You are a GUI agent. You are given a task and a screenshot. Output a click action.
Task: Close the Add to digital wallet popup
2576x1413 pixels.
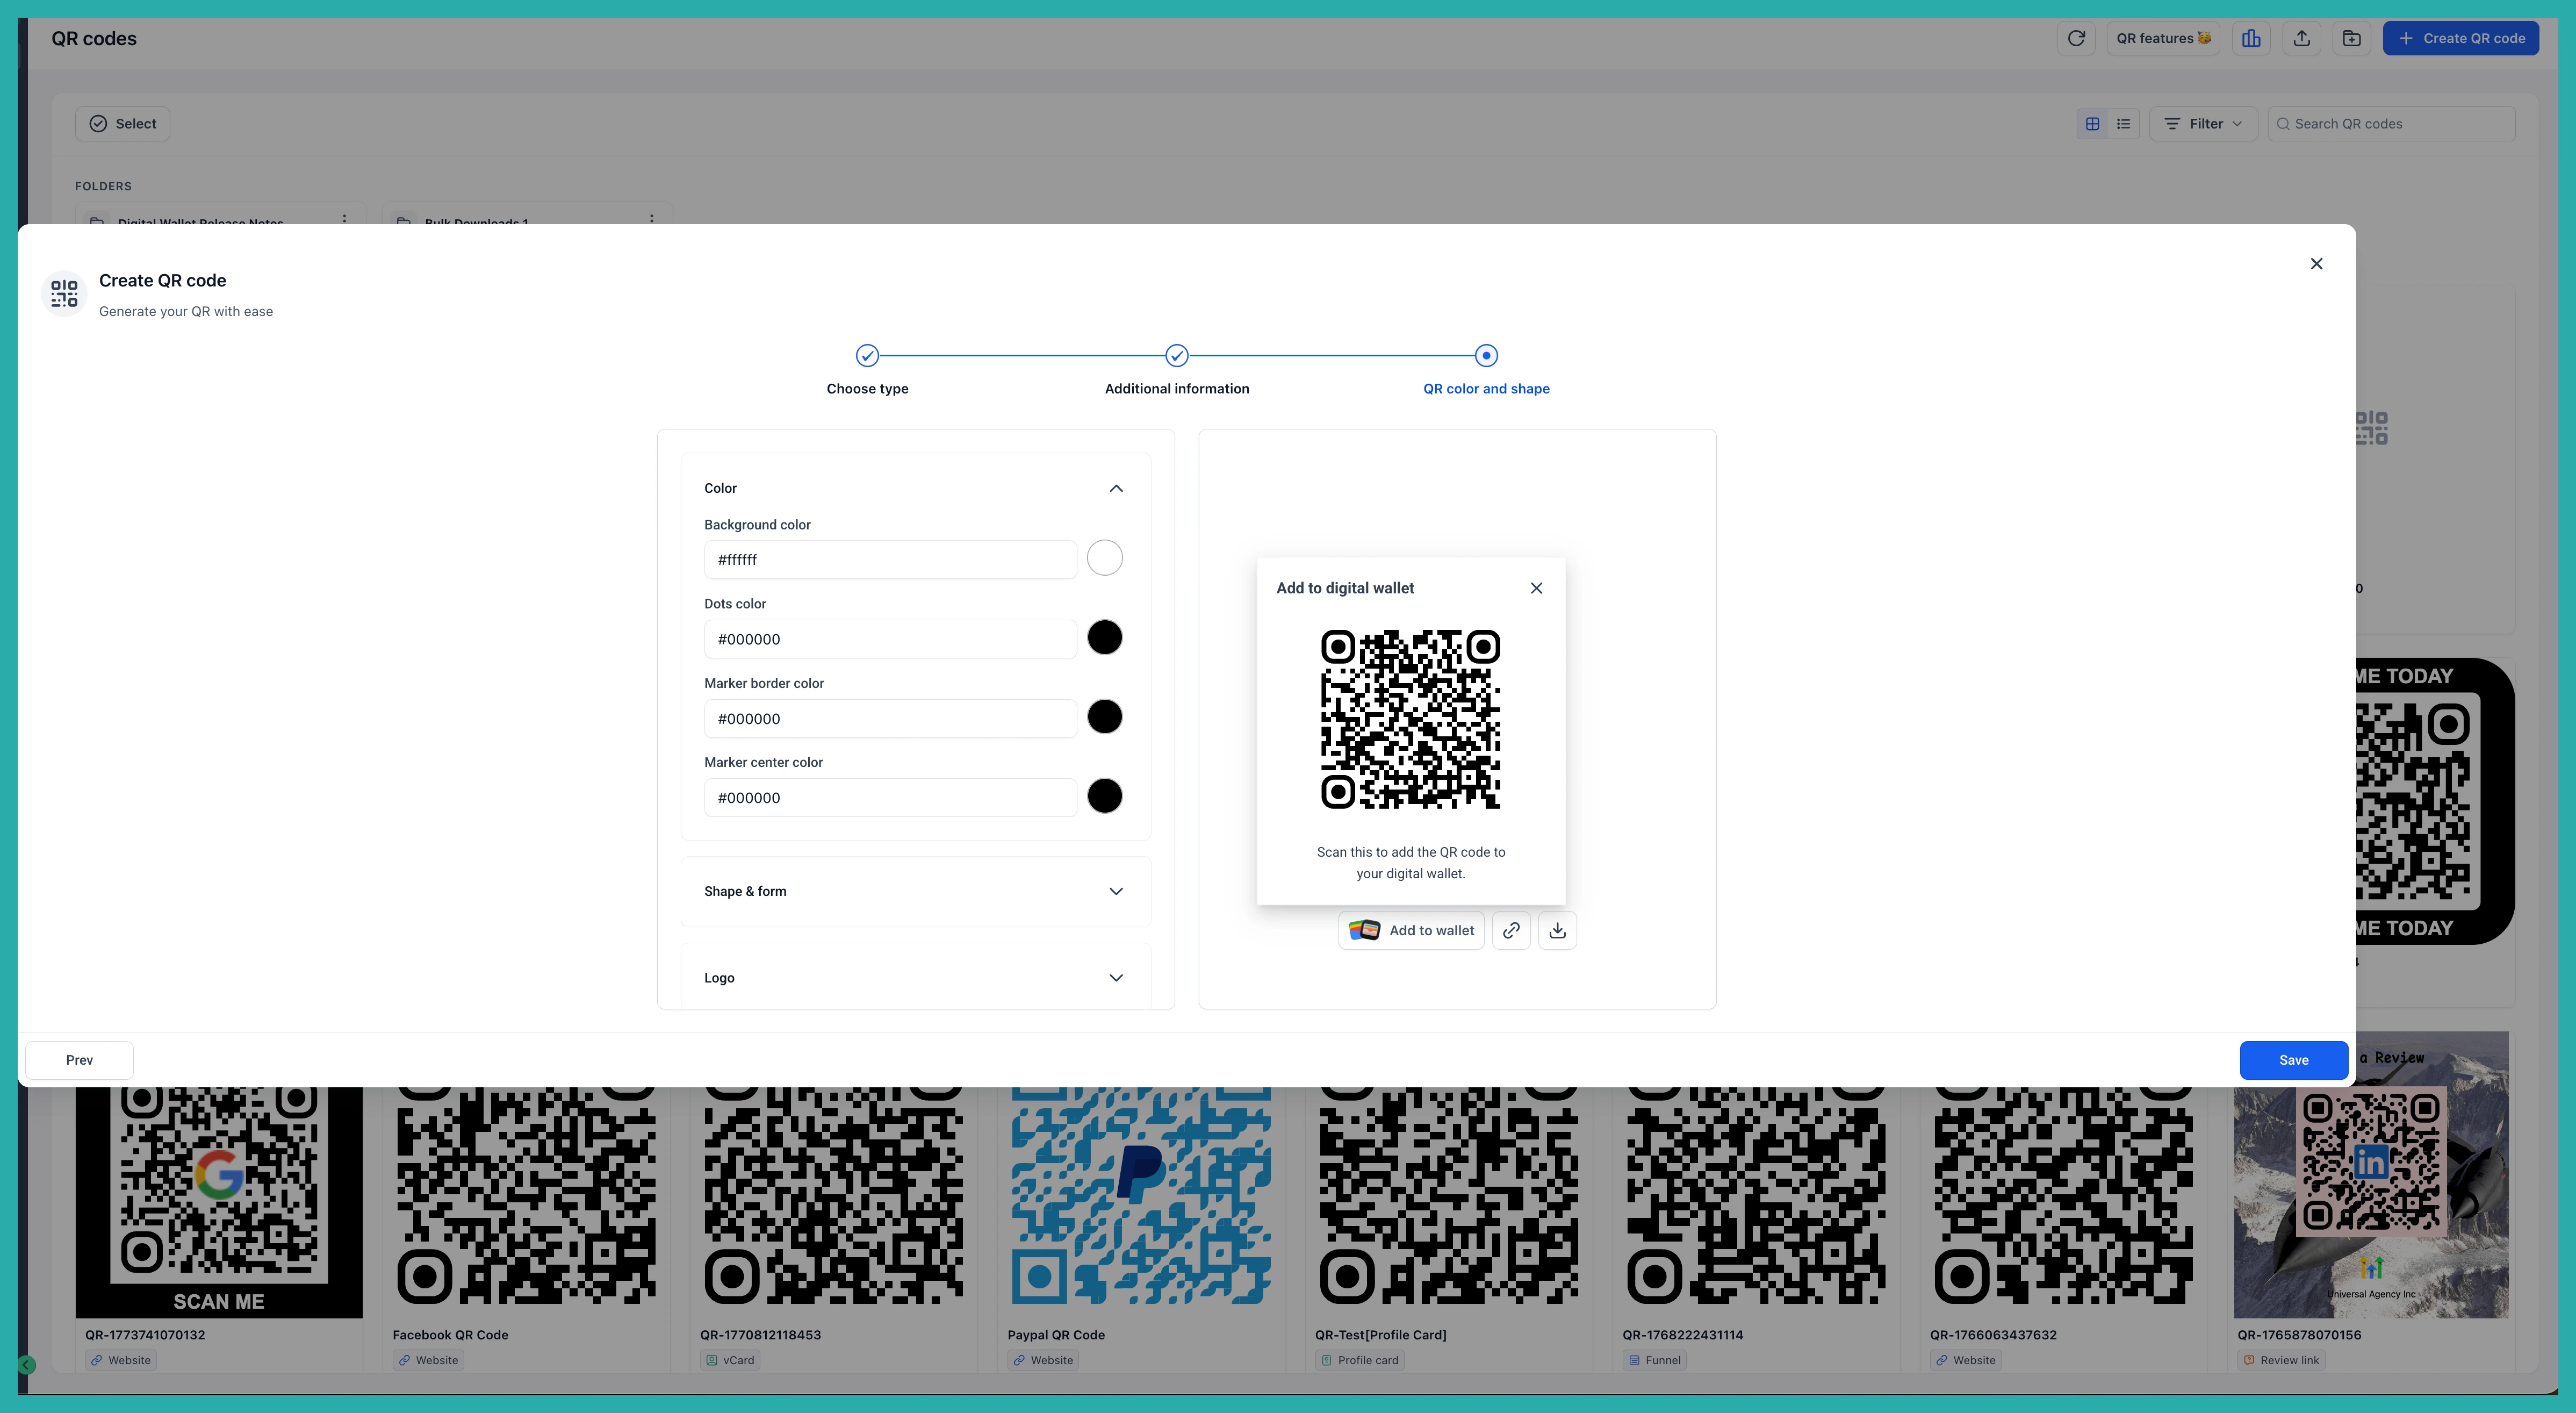[x=1536, y=588]
